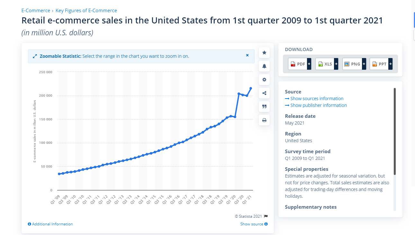Download the statistic as PDF
Image resolution: width=415 pixels, height=235 pixels.
tap(298, 64)
